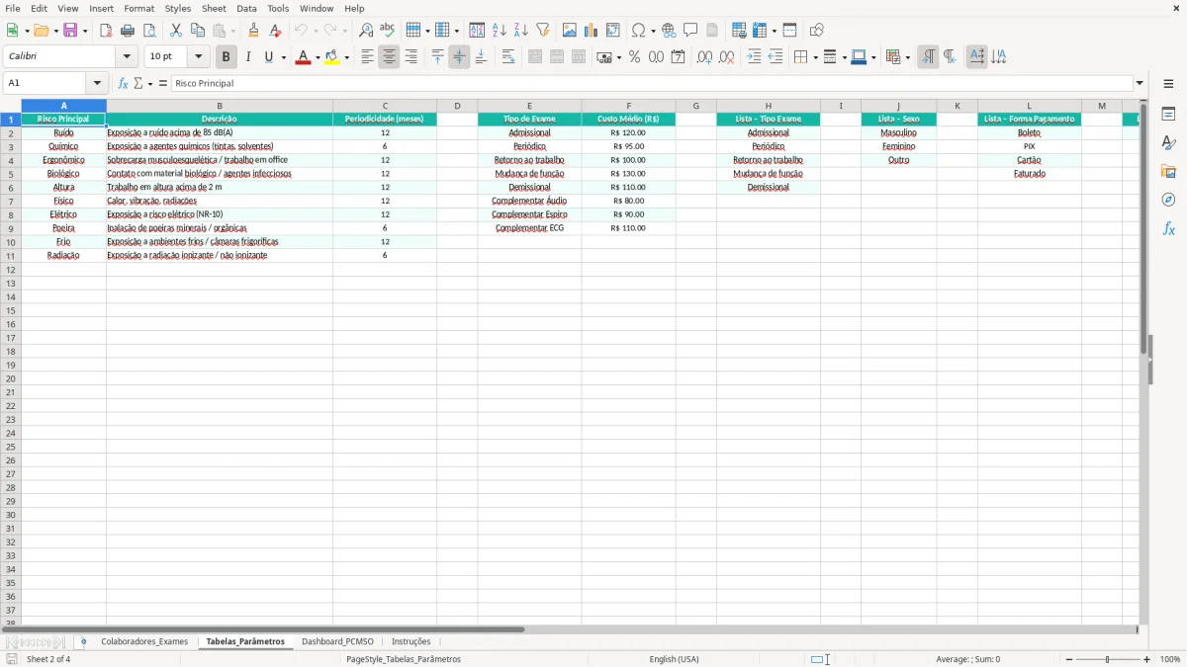Insert an image
This screenshot has width=1187, height=667.
(570, 31)
